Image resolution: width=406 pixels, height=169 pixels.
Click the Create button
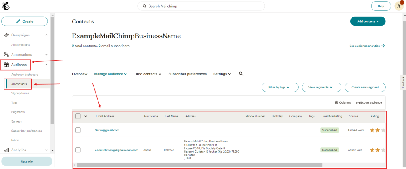[24, 21]
